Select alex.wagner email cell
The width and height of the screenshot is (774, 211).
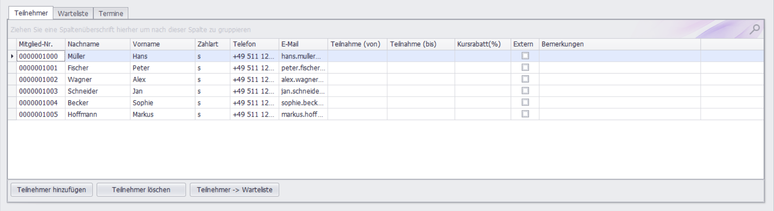[x=303, y=79]
